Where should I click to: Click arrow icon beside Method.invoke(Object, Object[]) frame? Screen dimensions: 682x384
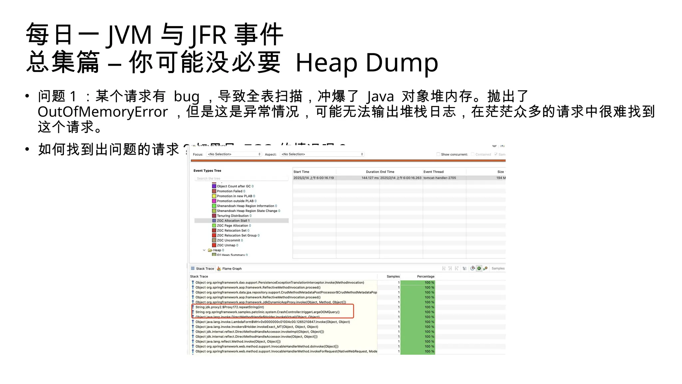point(193,341)
